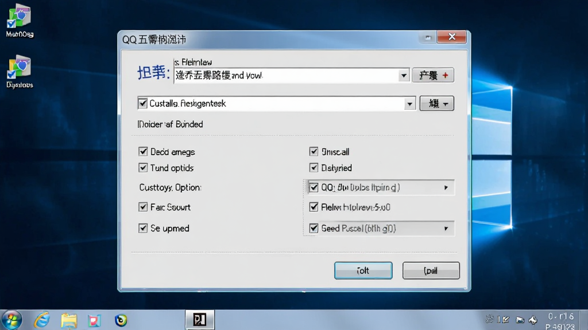This screenshot has width=588, height=330.
Task: Open the round blue-yellow taskbar icon
Action: tap(121, 320)
